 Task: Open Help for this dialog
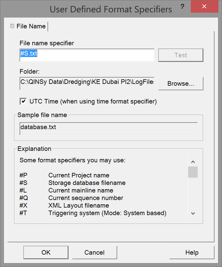coord(192,253)
